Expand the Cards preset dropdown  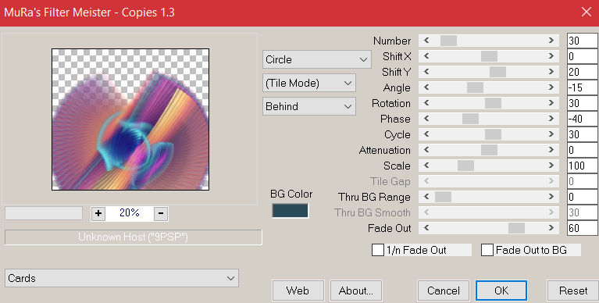[122, 278]
